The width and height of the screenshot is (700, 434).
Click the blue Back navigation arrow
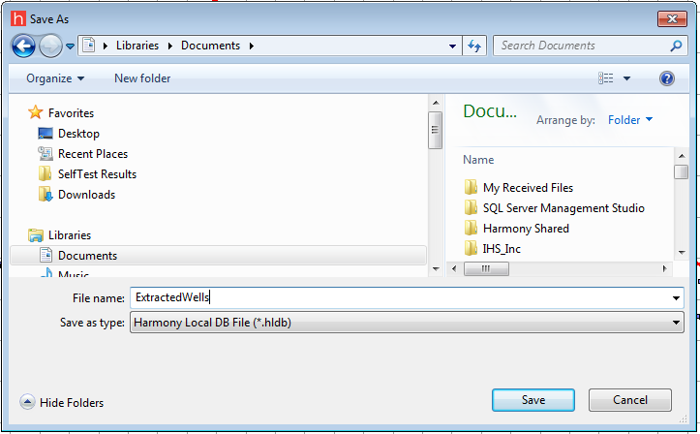pos(23,46)
